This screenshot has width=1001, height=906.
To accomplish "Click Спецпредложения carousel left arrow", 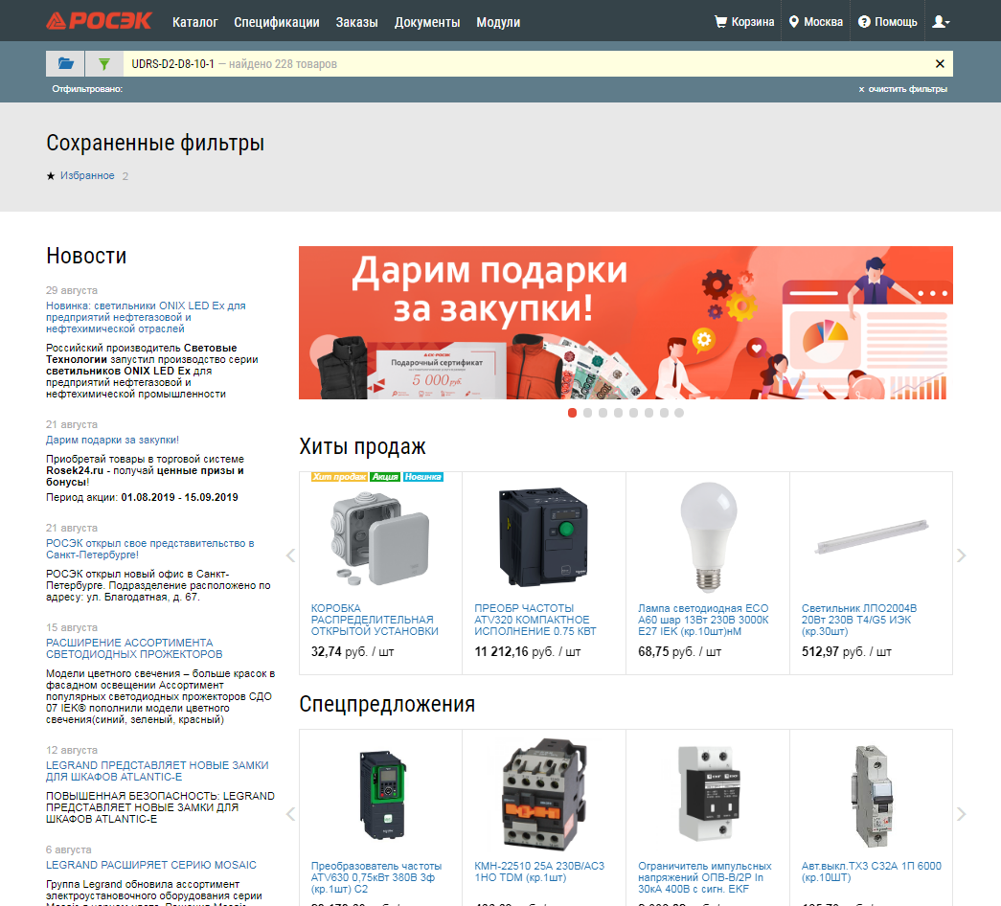I will [290, 814].
